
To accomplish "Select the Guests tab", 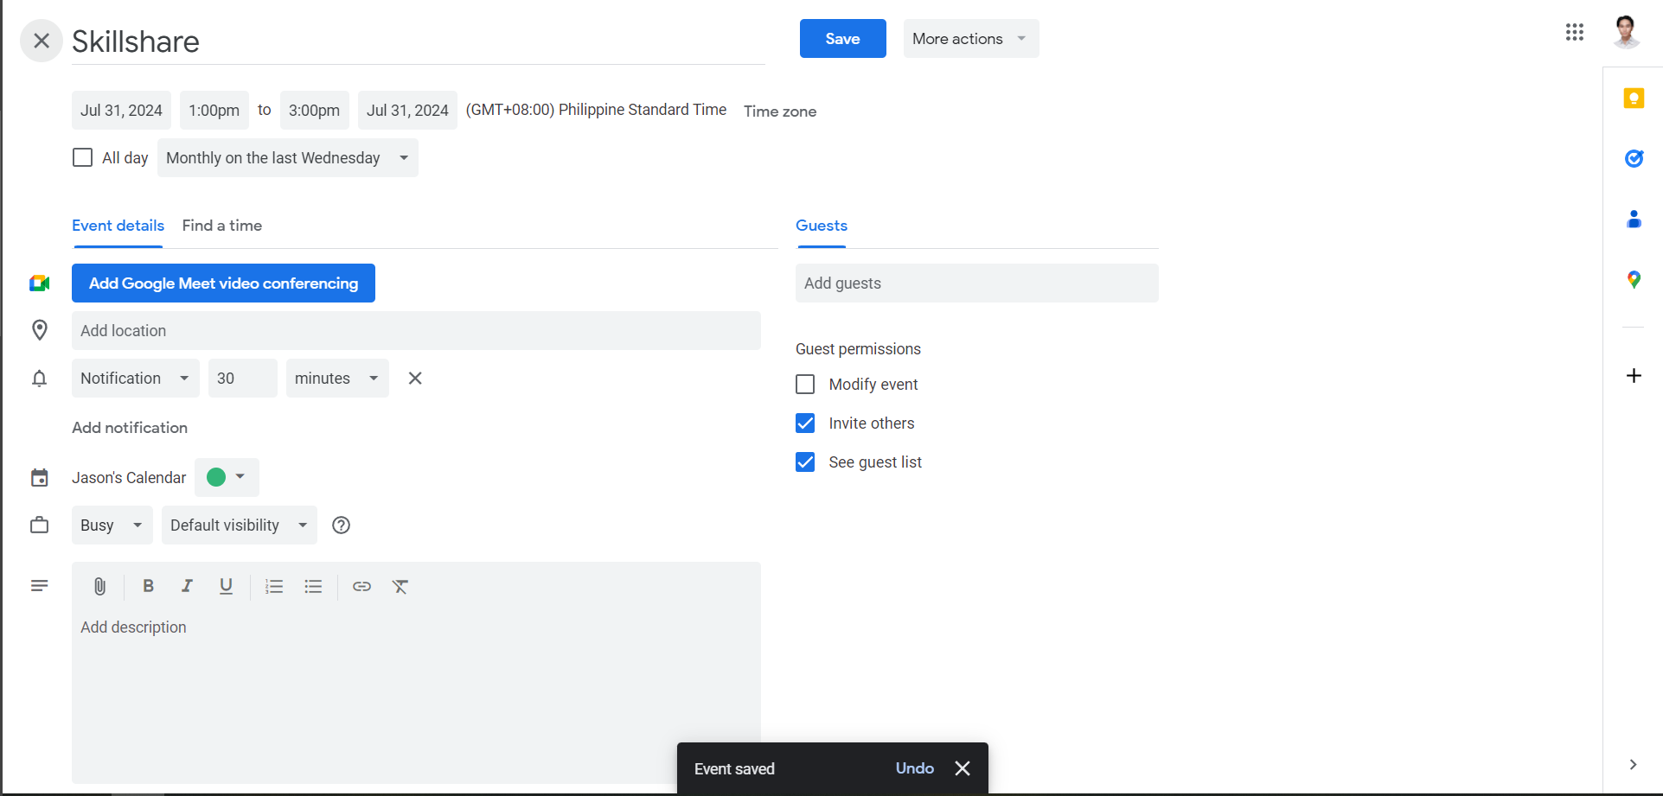I will [822, 226].
